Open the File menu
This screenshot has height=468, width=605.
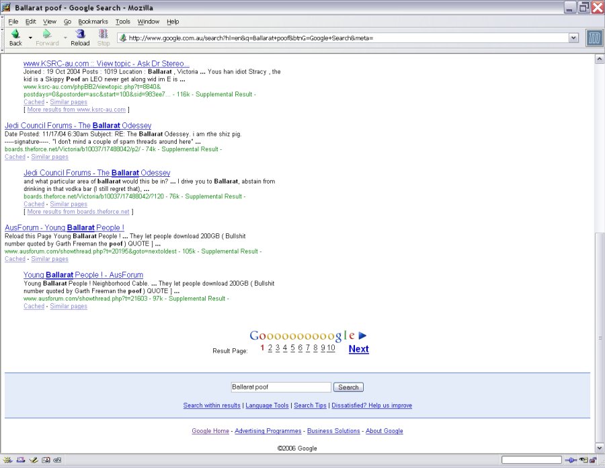pos(13,22)
